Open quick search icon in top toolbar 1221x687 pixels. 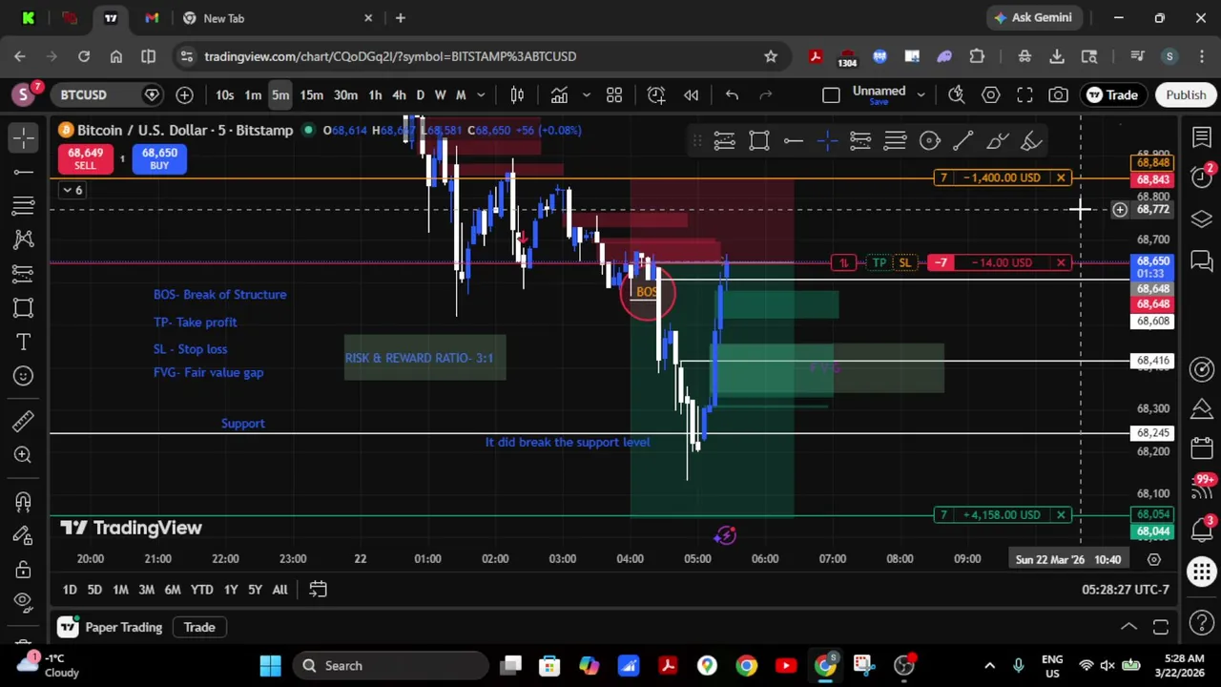click(x=957, y=94)
